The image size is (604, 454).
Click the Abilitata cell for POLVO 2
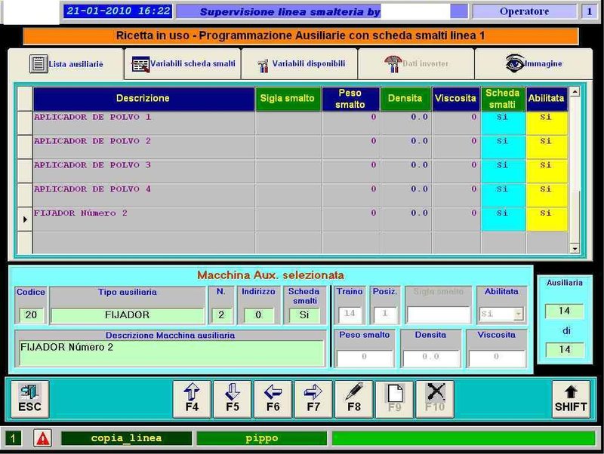(547, 147)
